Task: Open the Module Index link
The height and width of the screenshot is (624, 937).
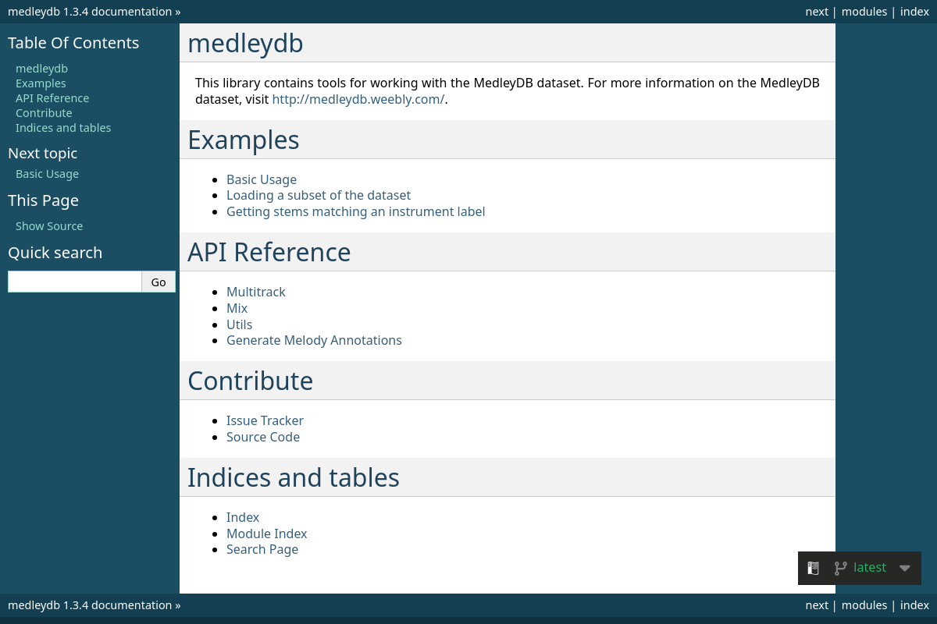Action: coord(266,534)
